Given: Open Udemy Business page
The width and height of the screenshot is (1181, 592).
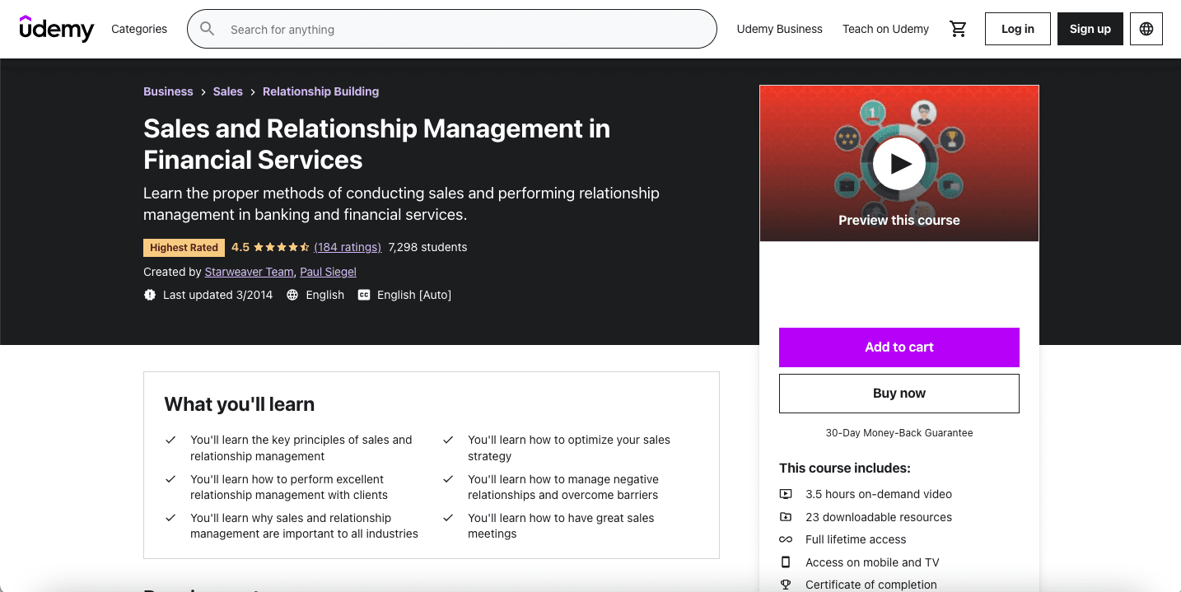Looking at the screenshot, I should pos(779,28).
